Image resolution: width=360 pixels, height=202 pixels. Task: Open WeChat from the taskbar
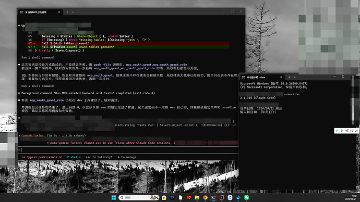(x=247, y=197)
